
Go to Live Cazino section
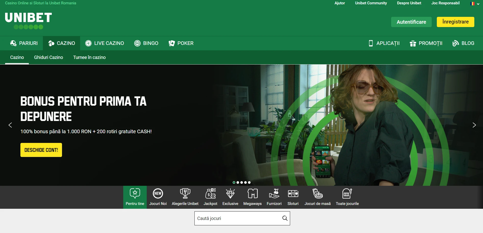[105, 43]
